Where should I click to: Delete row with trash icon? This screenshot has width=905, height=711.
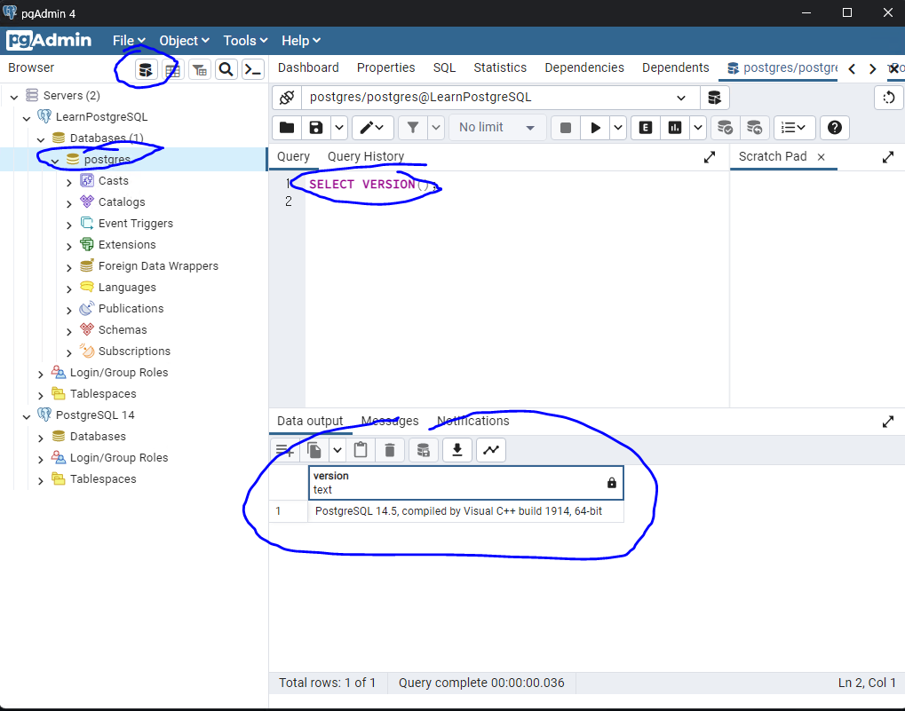point(390,450)
